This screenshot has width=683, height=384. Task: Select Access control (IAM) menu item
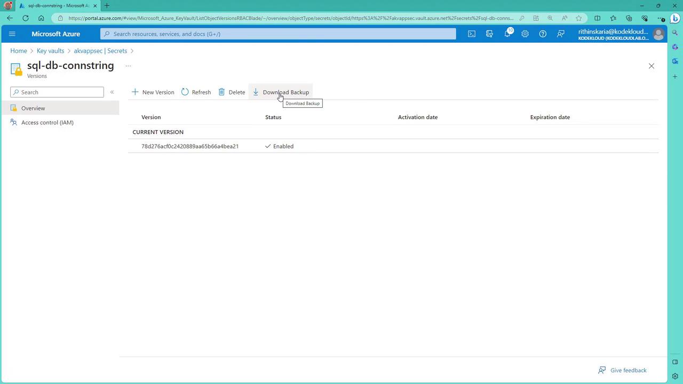click(47, 123)
